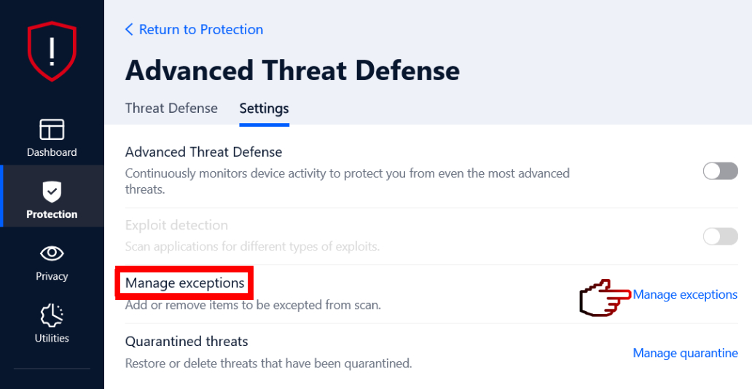Open the Manage quarantine link
Viewport: 752px width, 389px height.
tap(685, 353)
